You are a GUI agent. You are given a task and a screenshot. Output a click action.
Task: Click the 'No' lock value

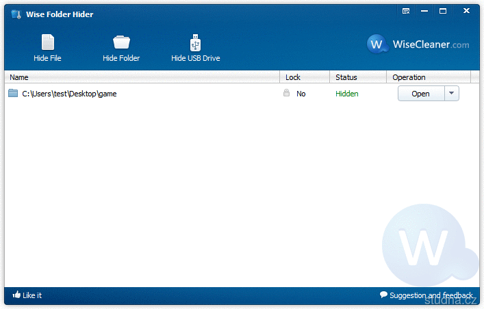[x=301, y=94]
